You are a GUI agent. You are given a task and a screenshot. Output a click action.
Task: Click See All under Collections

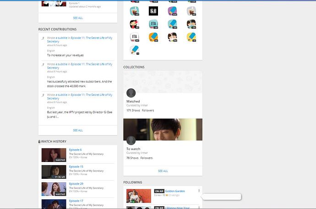(163, 171)
